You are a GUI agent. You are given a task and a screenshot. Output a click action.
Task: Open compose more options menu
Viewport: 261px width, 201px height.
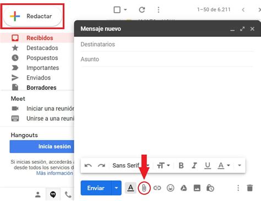238,188
